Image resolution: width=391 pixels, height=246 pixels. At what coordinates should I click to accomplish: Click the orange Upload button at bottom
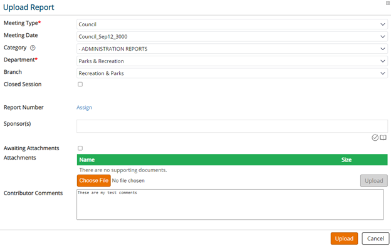[344, 238]
